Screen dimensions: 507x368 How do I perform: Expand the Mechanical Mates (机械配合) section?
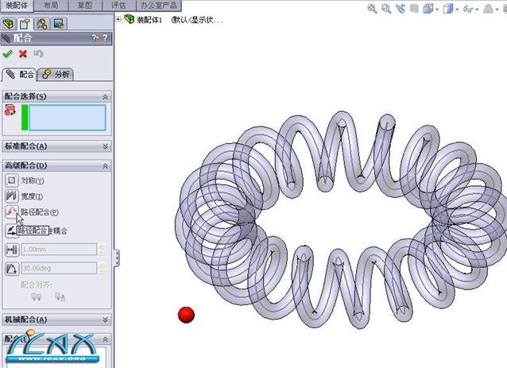coord(105,320)
